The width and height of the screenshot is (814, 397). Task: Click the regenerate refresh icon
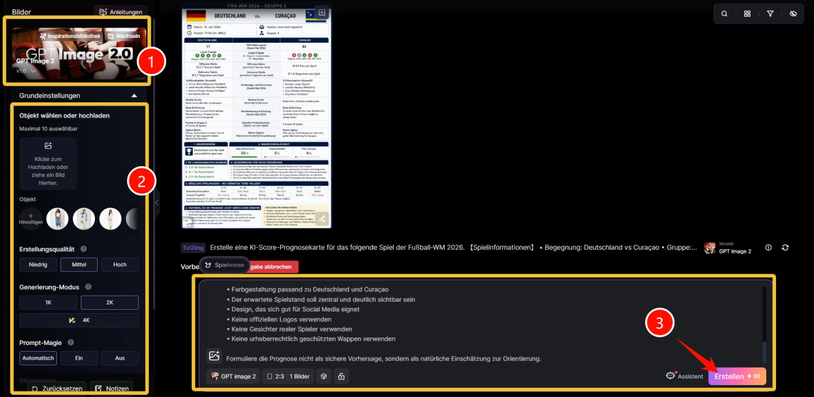[785, 248]
